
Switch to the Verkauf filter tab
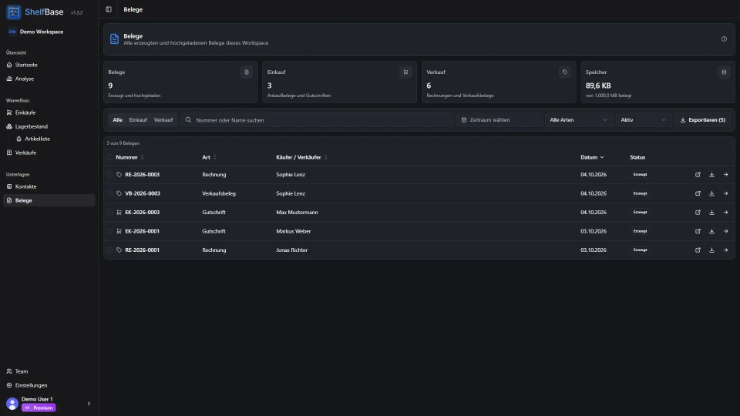163,120
